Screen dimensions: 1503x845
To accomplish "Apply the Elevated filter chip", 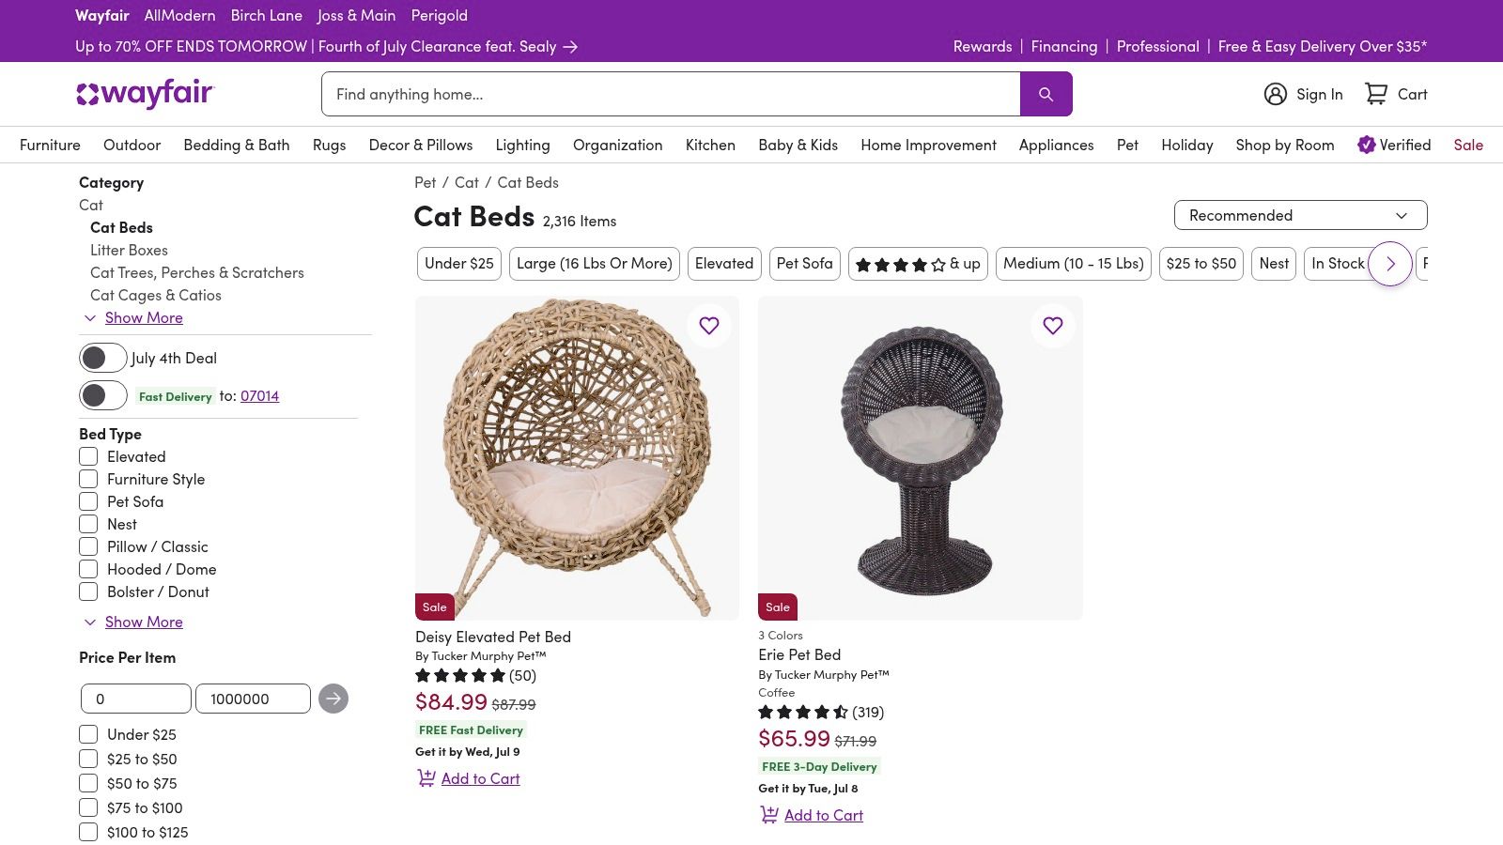I will pos(724,264).
